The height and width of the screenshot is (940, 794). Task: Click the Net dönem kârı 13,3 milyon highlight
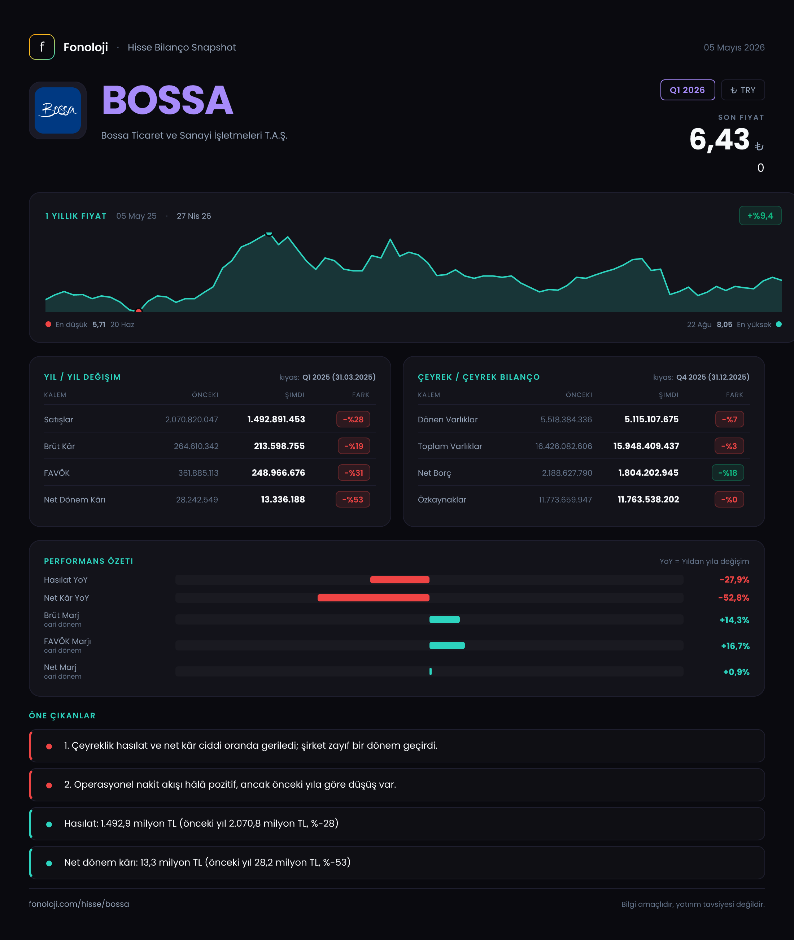(397, 862)
